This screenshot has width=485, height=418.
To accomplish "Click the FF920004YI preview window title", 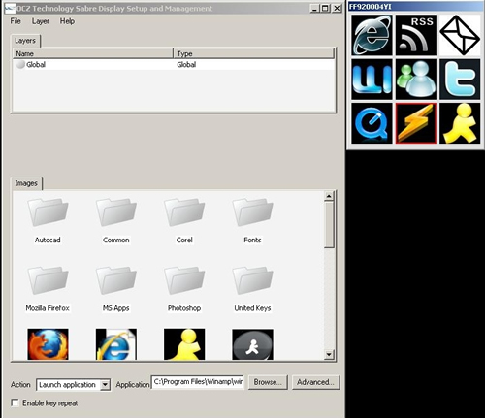I will [371, 7].
